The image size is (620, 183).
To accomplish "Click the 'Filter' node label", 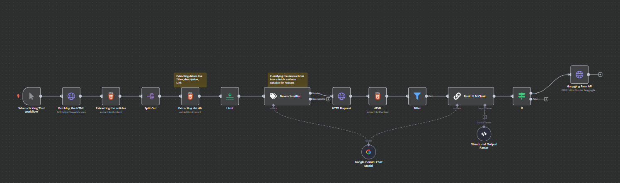I will point(417,108).
